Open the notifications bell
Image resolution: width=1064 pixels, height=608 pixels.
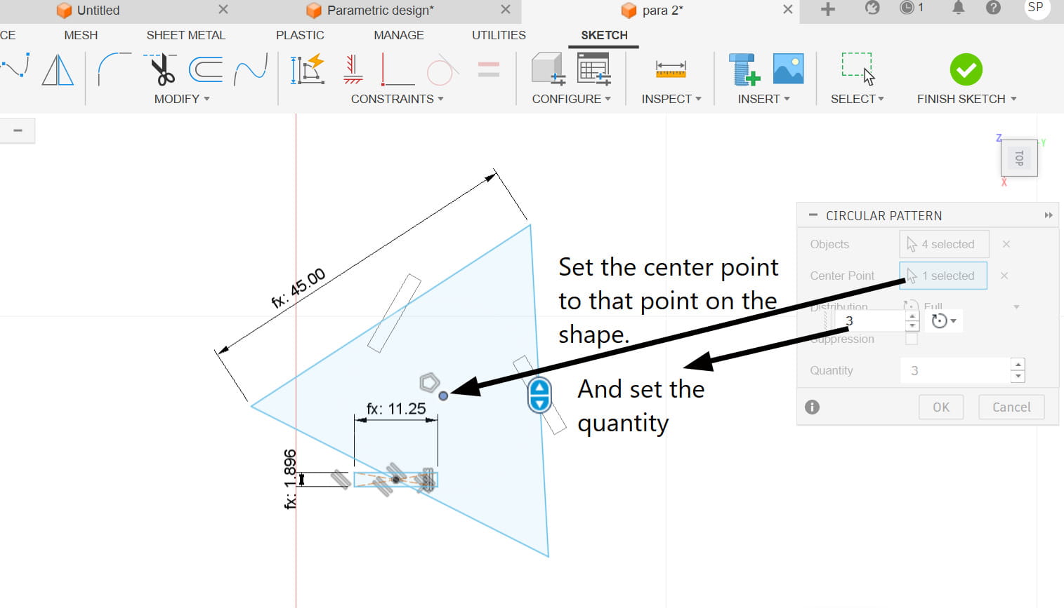(958, 8)
